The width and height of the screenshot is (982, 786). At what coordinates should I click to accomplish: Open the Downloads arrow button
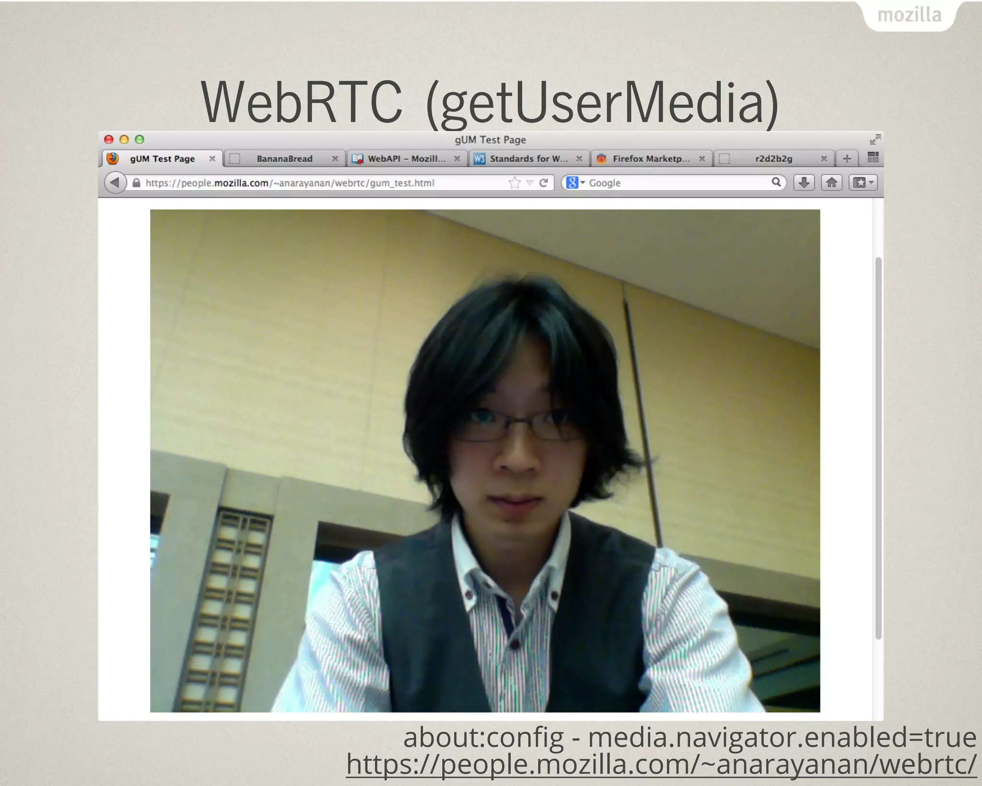tap(804, 183)
